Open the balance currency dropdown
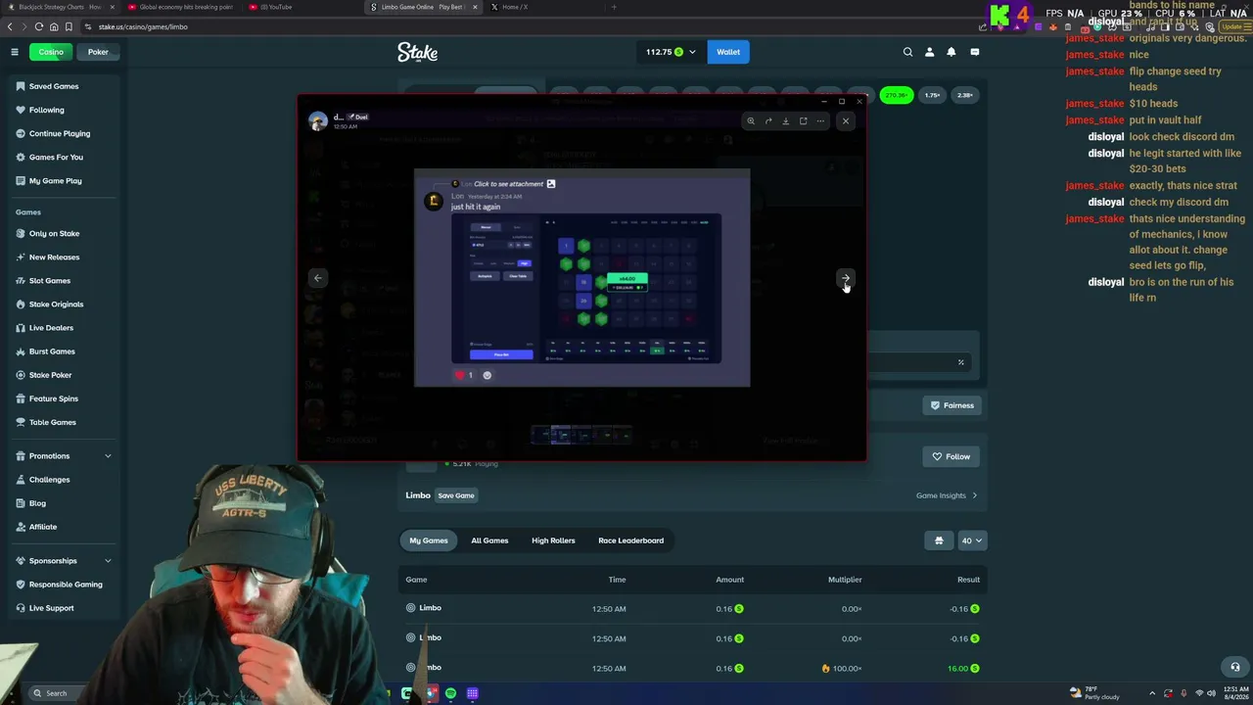Screen dimensions: 1253x705 point(671,52)
